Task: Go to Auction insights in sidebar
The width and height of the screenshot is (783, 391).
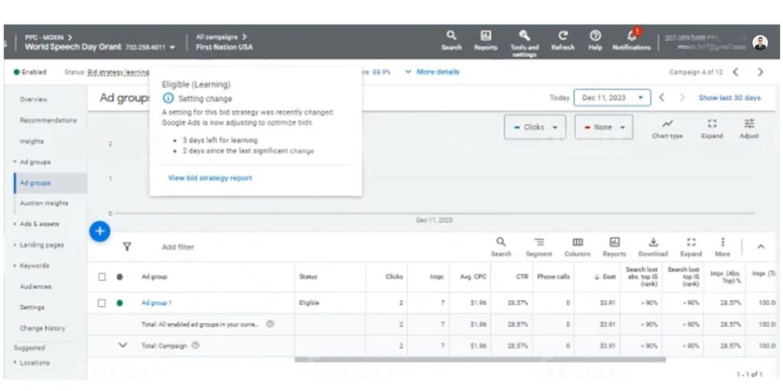Action: tap(44, 203)
